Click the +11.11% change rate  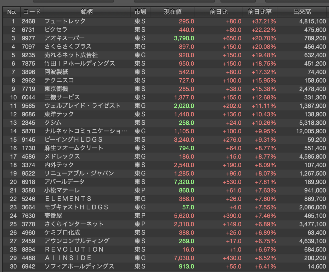264,106
